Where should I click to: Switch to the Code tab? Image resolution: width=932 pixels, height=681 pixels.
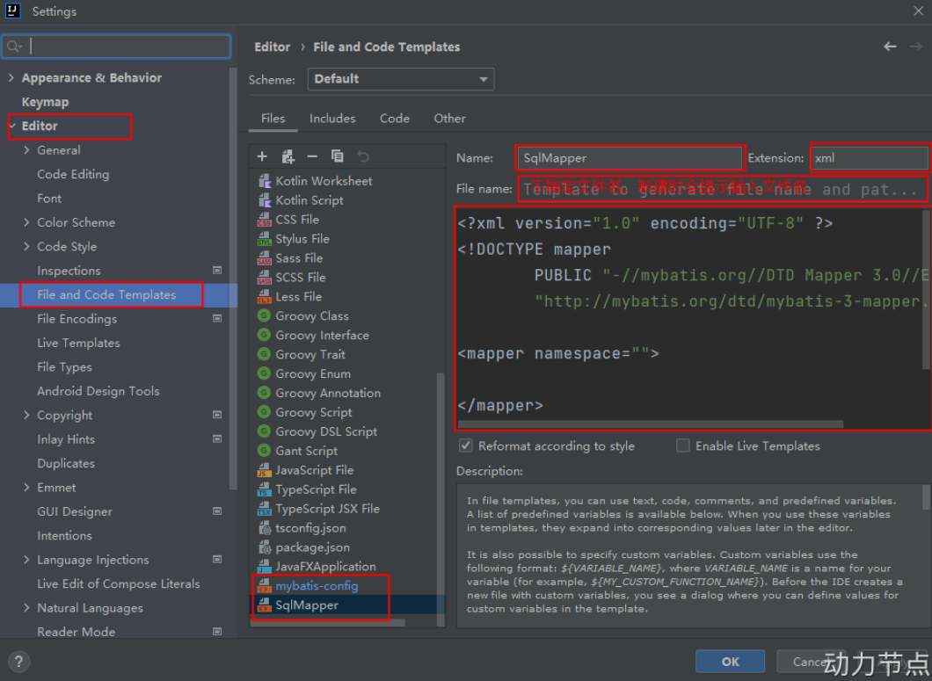pyautogui.click(x=395, y=119)
